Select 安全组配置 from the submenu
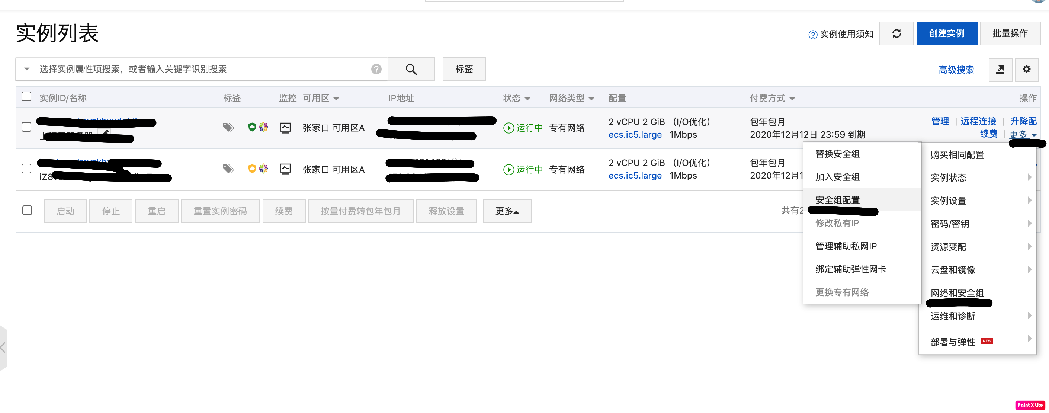Viewport: 1049px width, 413px height. (837, 200)
